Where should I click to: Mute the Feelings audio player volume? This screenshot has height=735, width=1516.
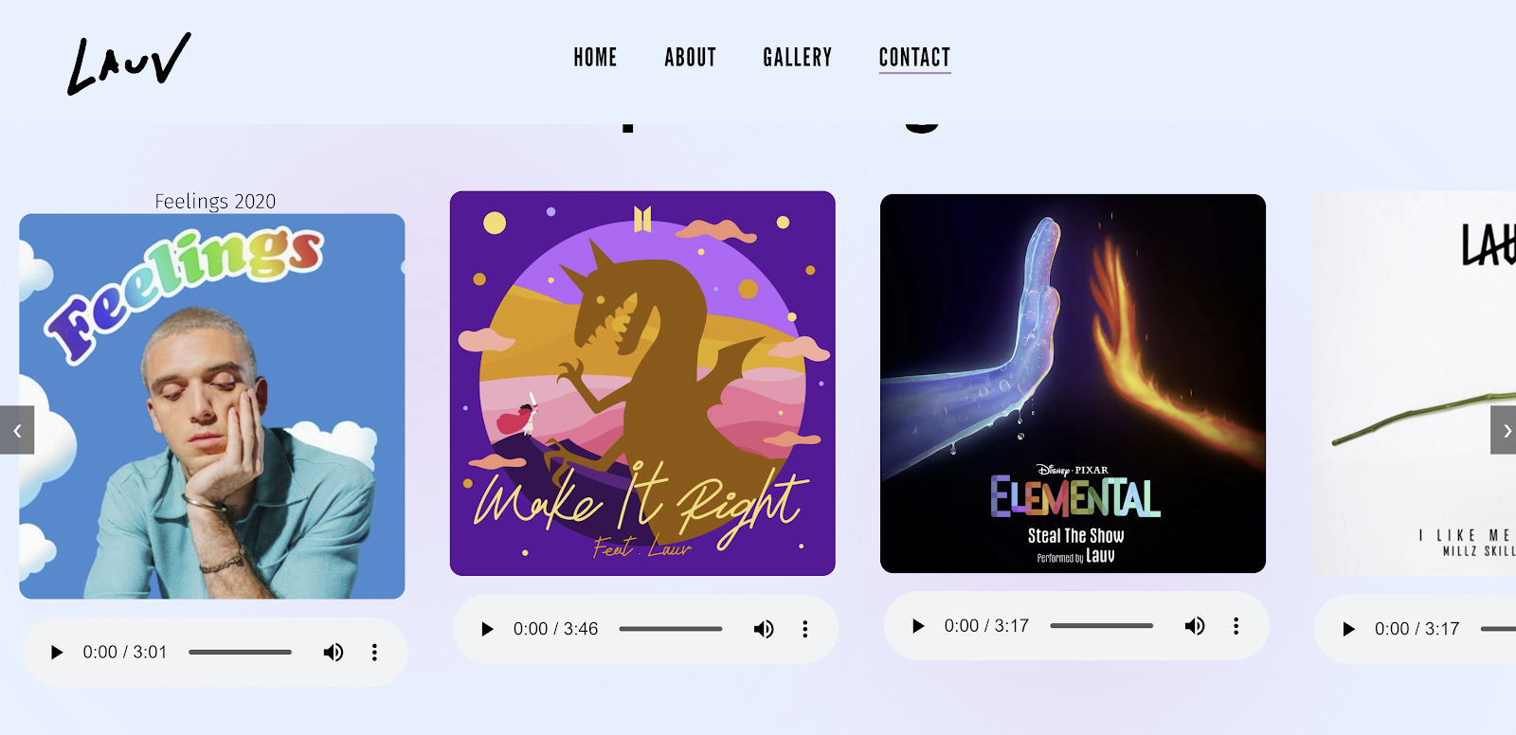pyautogui.click(x=334, y=653)
